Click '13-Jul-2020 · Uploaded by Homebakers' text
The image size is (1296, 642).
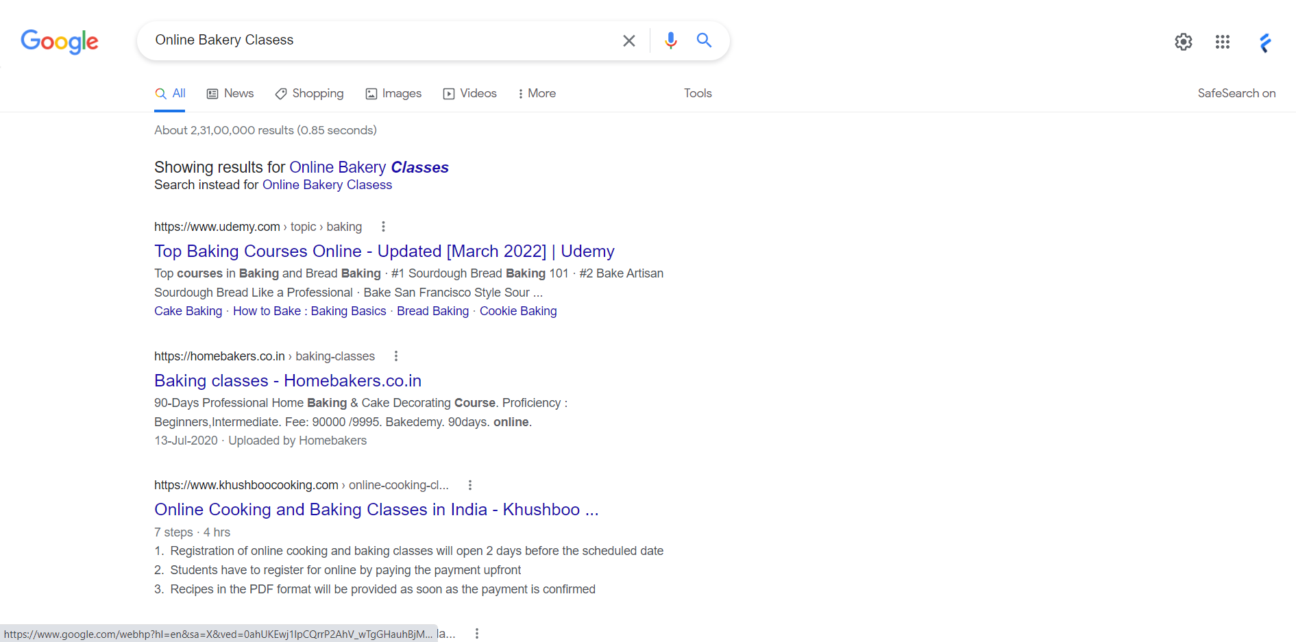point(260,441)
